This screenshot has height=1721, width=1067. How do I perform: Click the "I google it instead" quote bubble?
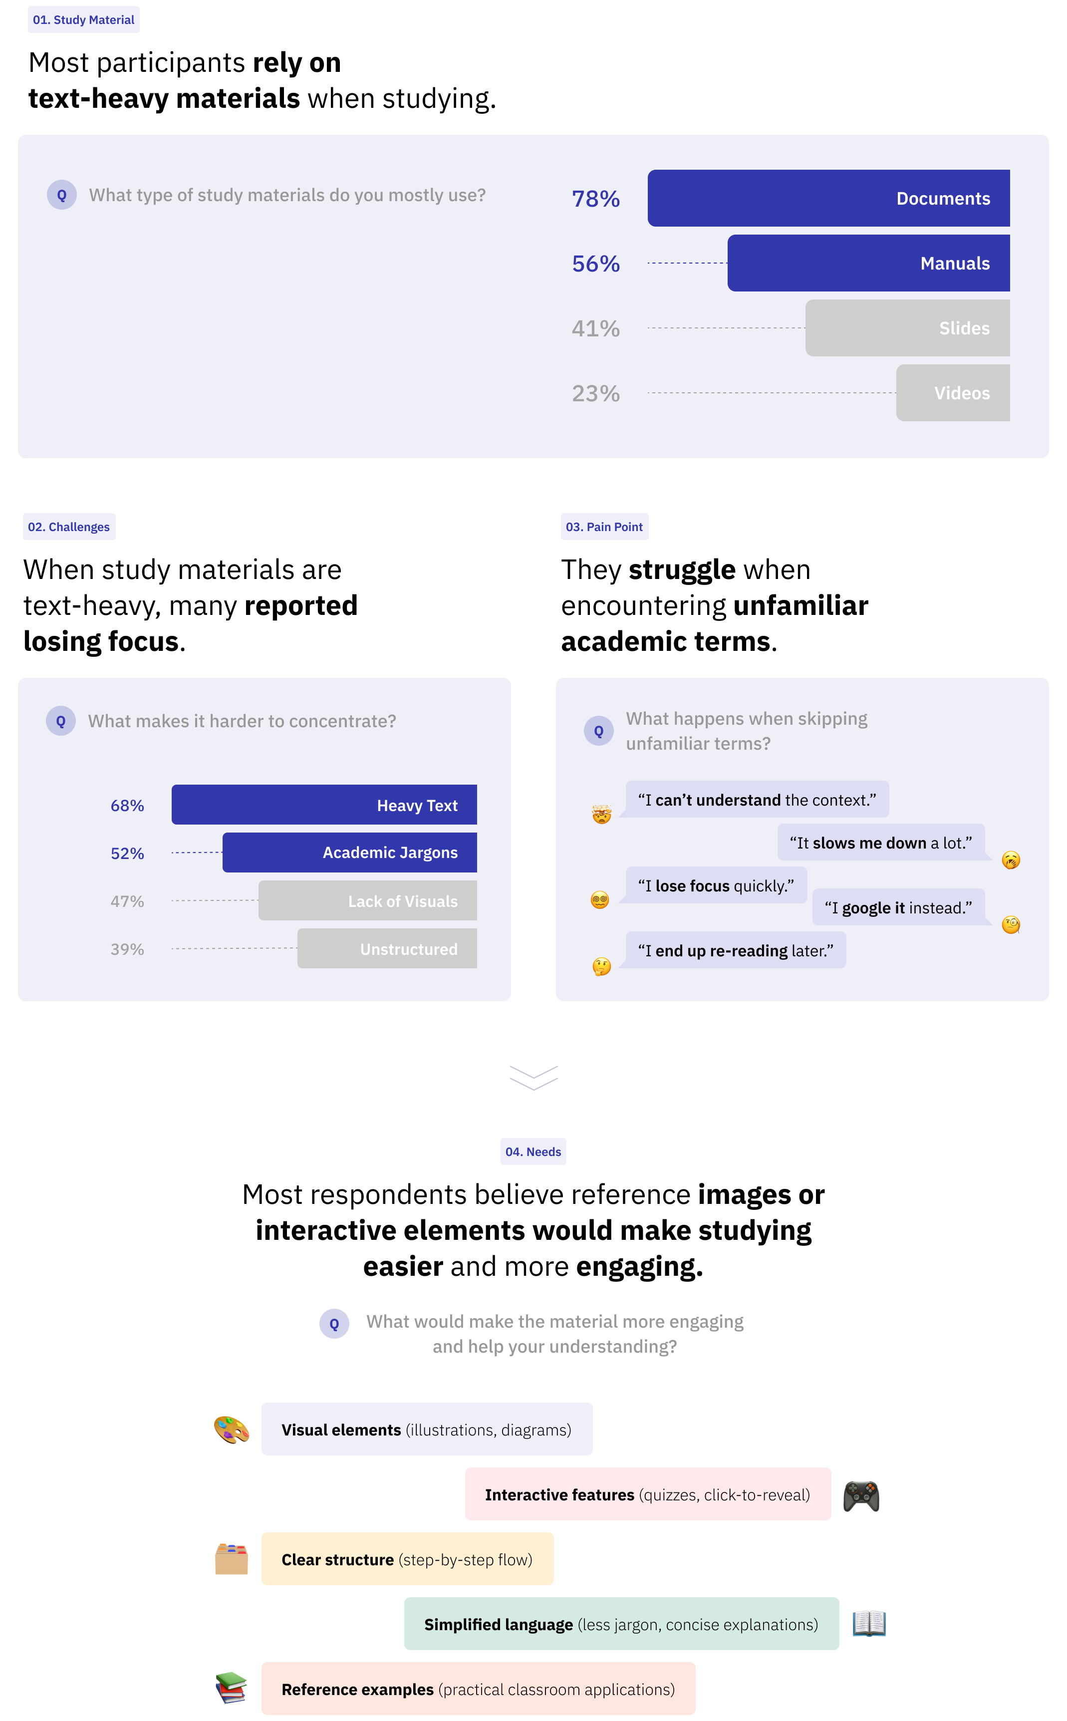(899, 907)
